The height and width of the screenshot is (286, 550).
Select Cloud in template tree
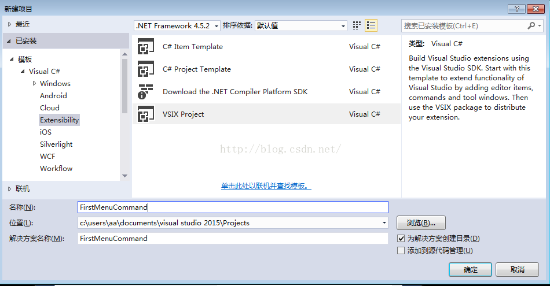coord(49,108)
